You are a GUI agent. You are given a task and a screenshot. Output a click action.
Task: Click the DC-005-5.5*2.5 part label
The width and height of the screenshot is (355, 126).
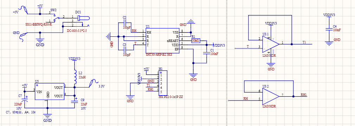77,30
